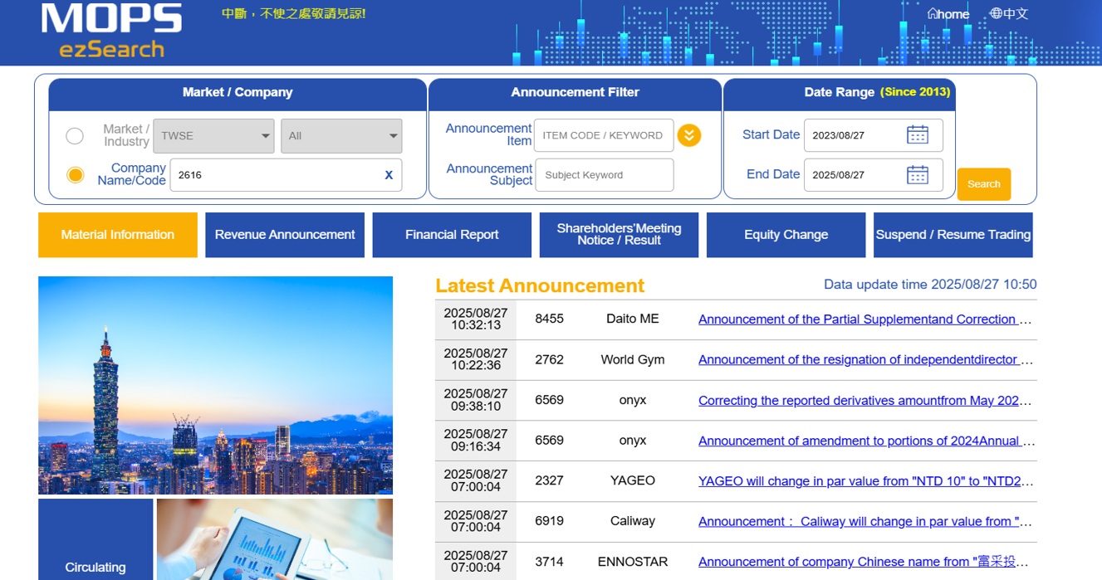
Task: Expand announcement item list with orange chevron
Action: point(688,135)
